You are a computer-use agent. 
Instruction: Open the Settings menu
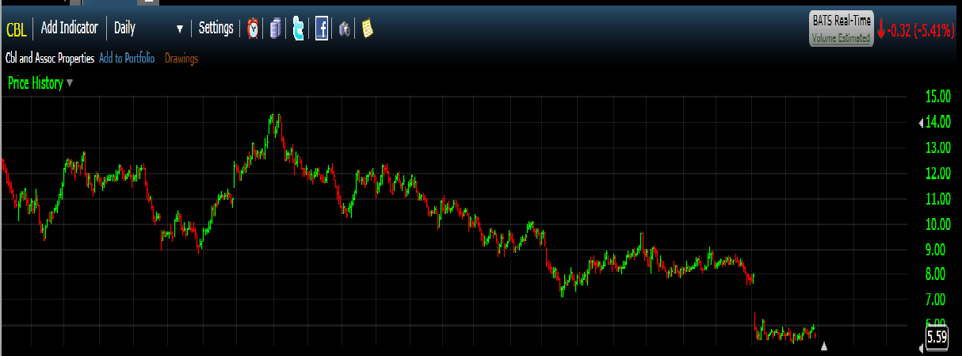[x=216, y=28]
